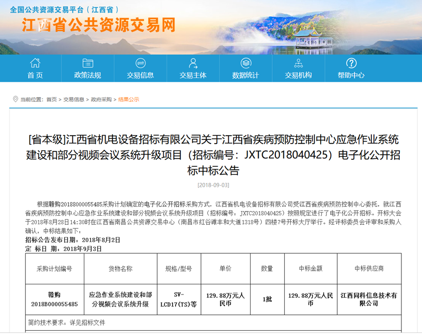Click the cell SV-LCD17(TS)等
The width and height of the screenshot is (422, 334).
pyautogui.click(x=179, y=300)
